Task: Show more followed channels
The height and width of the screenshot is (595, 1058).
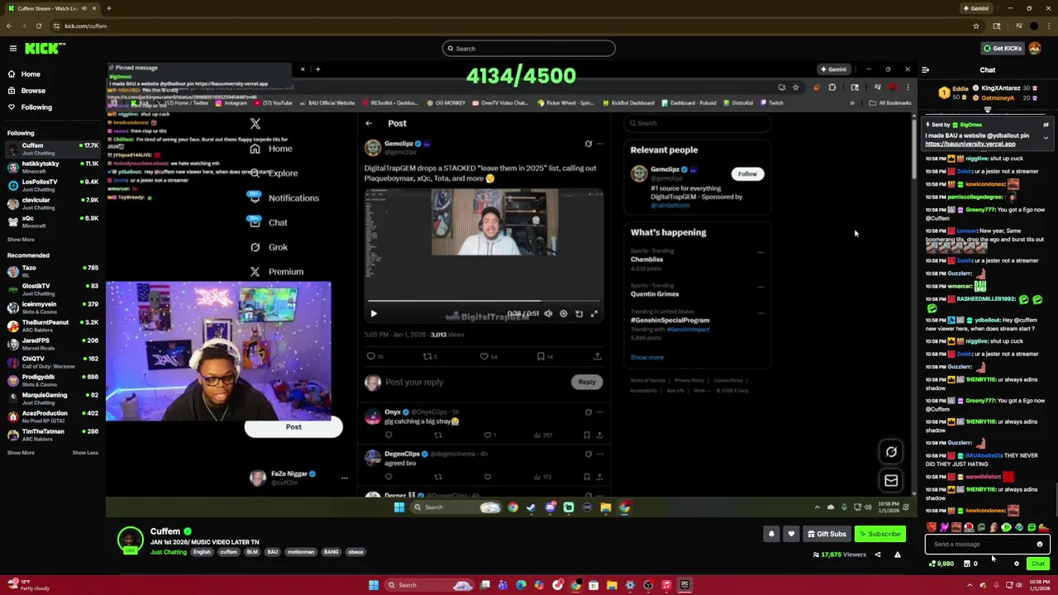Action: 21,240
